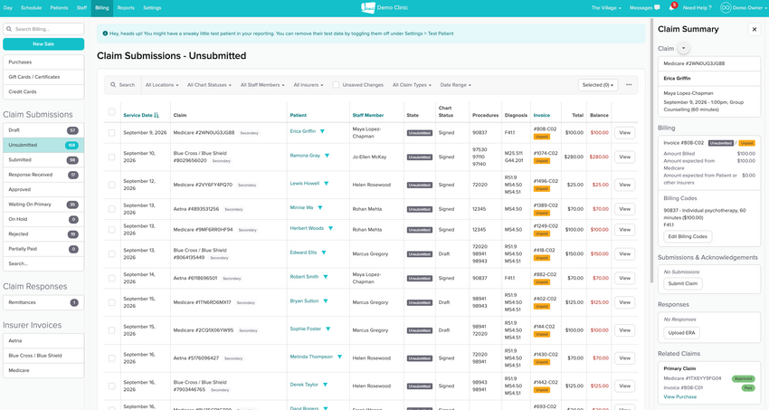Click the info icon in heads-up banner
Image resolution: width=769 pixels, height=410 pixels.
[105, 33]
